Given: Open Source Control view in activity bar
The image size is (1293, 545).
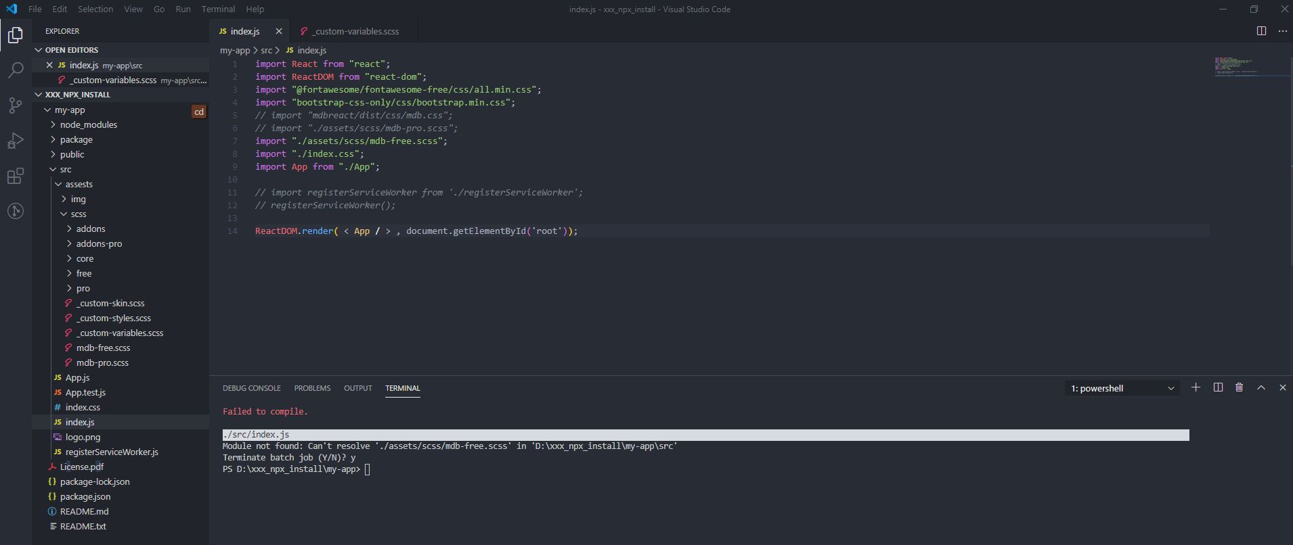Looking at the screenshot, I should 16,105.
